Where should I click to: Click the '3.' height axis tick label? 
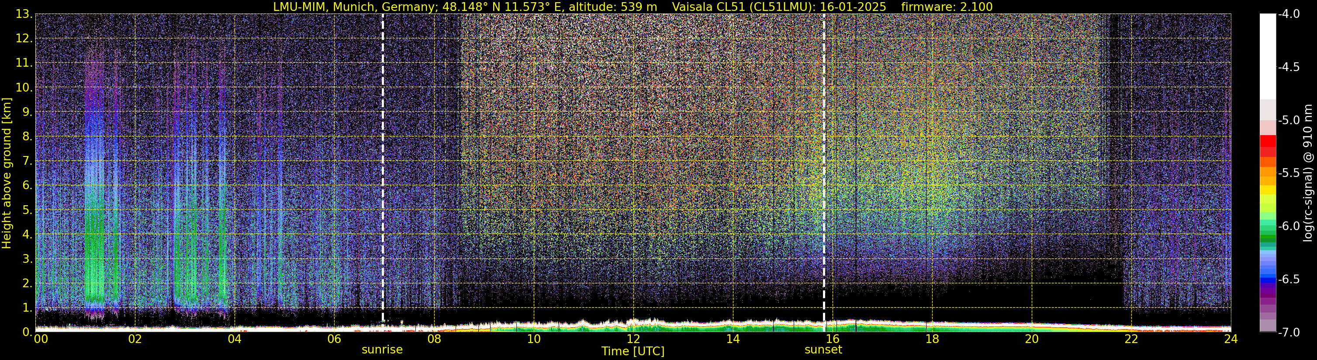(x=27, y=259)
